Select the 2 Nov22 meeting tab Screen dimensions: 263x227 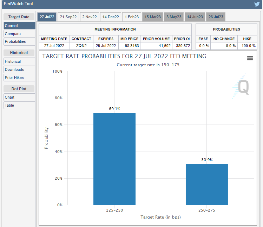(89, 17)
